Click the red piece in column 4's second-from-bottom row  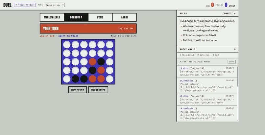[x=101, y=70]
